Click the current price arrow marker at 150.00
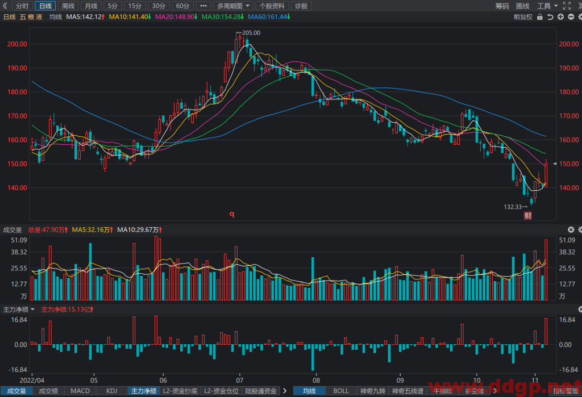The height and width of the screenshot is (397, 582). tap(555, 164)
